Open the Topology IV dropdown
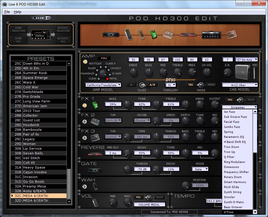The width and height of the screenshot is (268, 217). (171, 85)
